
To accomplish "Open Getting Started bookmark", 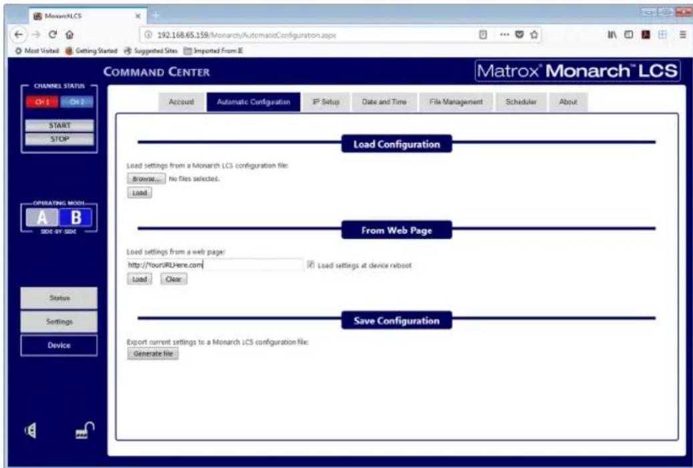I will pos(92,51).
